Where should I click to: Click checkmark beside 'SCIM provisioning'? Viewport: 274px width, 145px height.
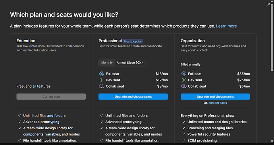(x=183, y=141)
